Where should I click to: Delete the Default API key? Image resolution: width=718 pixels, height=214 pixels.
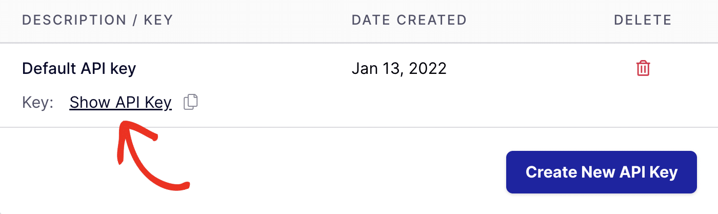(643, 68)
